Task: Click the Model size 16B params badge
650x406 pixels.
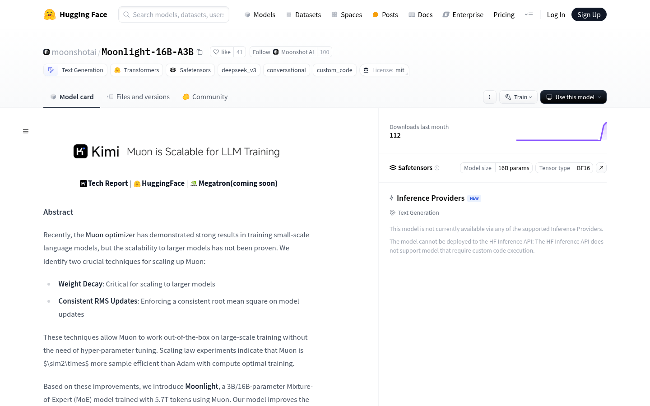Action: [496, 168]
